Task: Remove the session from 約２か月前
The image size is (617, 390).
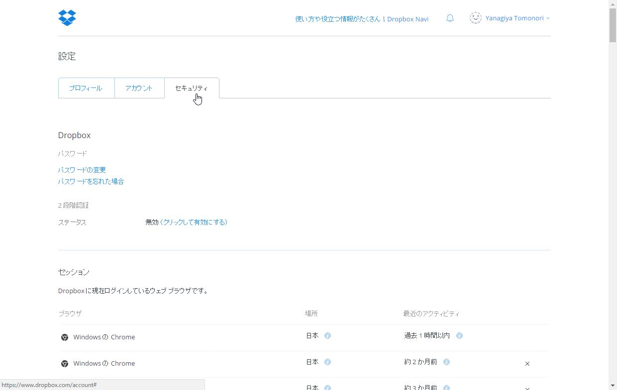Action: (527, 364)
